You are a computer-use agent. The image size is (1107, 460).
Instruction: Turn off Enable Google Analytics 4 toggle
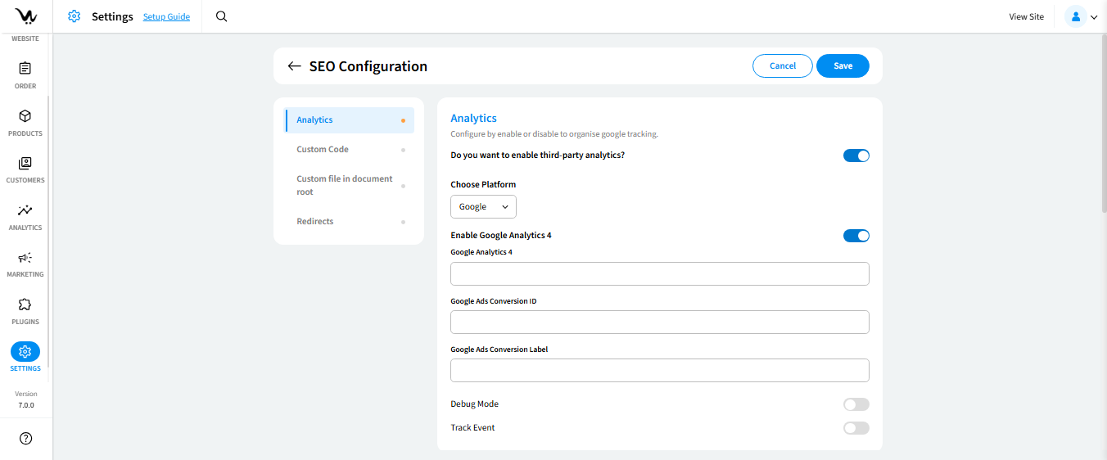coord(856,236)
